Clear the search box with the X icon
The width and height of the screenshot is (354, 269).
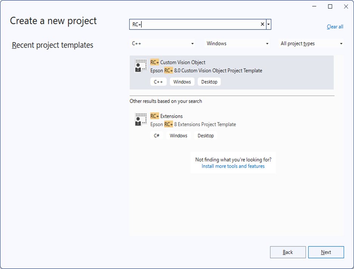[262, 24]
